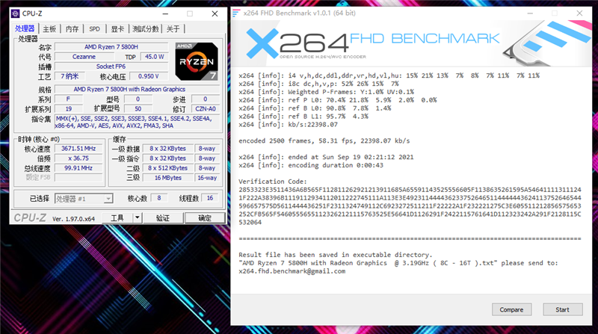Click the x264 FHD Benchmark title bar icon
This screenshot has width=598, height=334.
coord(236,13)
